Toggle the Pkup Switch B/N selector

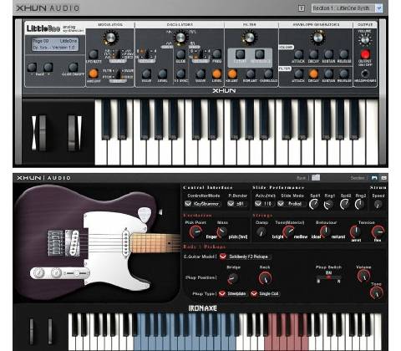tap(328, 277)
